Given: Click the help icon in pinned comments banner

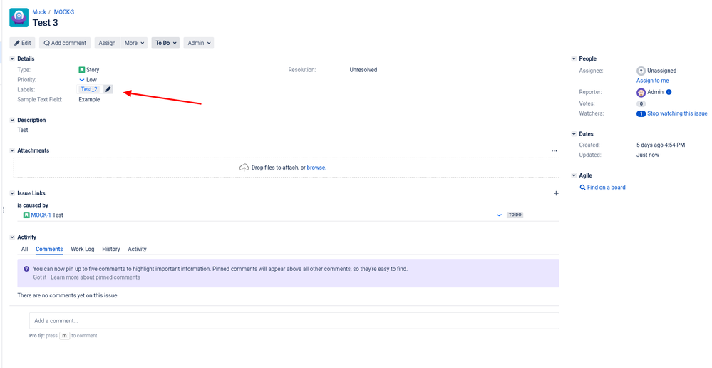Looking at the screenshot, I should click(x=26, y=269).
